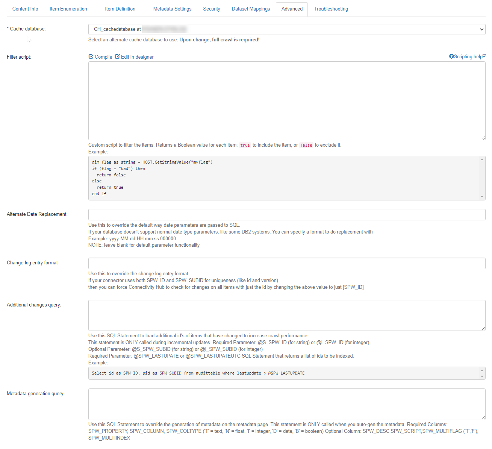Open the Item Enumeration tab
Image resolution: width=492 pixels, height=449 pixels.
tap(68, 9)
